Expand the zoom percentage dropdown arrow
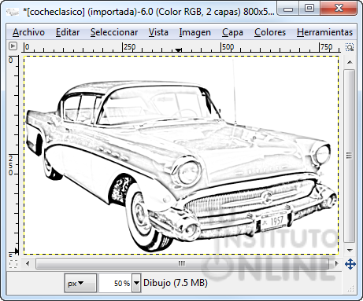Viewport: 363px width, 301px height. point(136,283)
